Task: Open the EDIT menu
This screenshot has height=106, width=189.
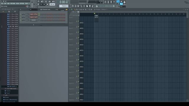Action: tap(5, 4)
